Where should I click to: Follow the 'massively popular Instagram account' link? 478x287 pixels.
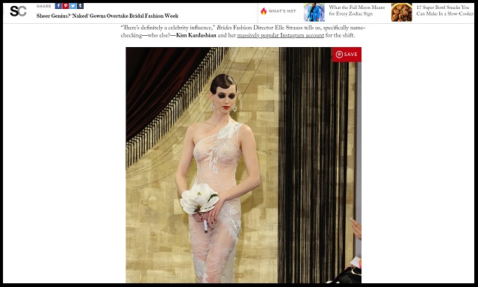click(x=281, y=35)
